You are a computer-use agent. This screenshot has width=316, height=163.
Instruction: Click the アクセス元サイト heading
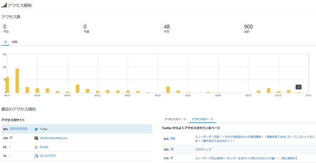click(13, 120)
